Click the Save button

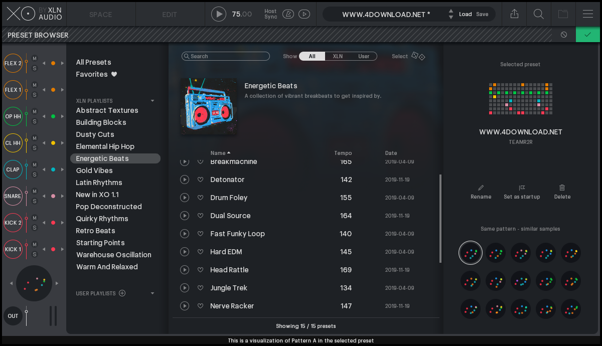coord(482,14)
